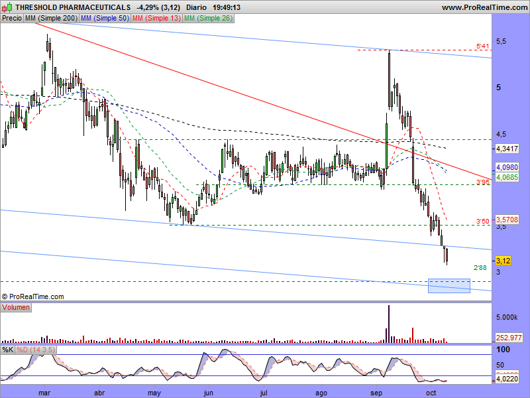
Task: Select the MM (Simple 200) label
Action: click(x=51, y=19)
